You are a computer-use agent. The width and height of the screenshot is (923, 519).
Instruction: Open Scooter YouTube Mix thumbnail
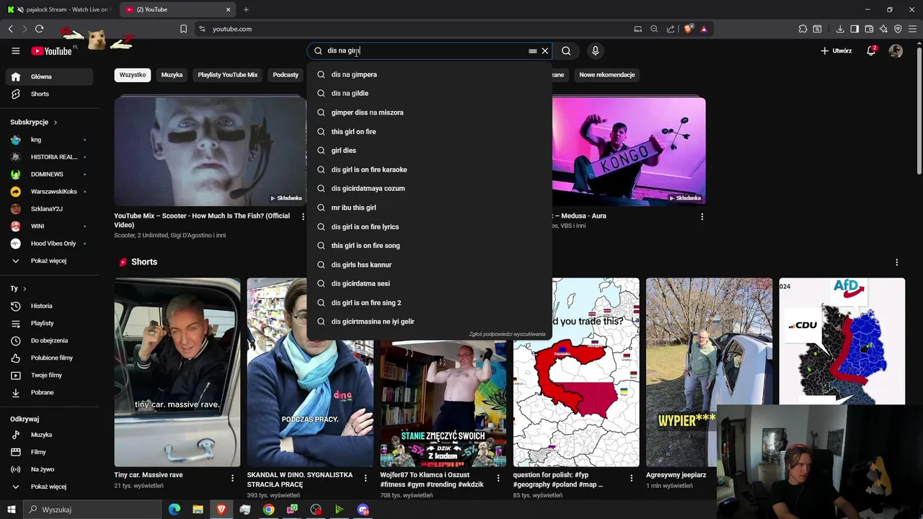click(x=211, y=151)
